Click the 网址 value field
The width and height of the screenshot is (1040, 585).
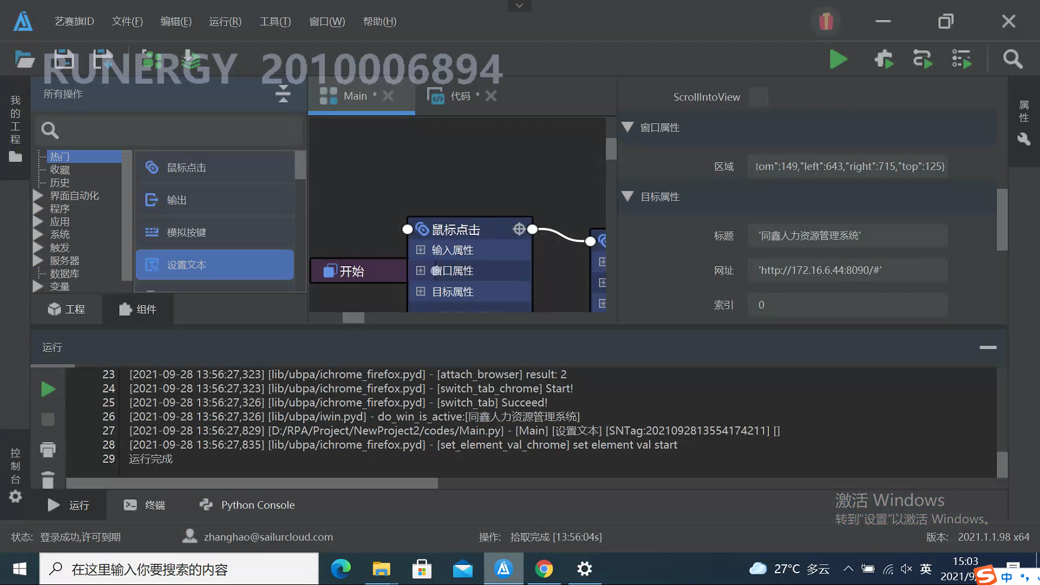[x=847, y=270]
